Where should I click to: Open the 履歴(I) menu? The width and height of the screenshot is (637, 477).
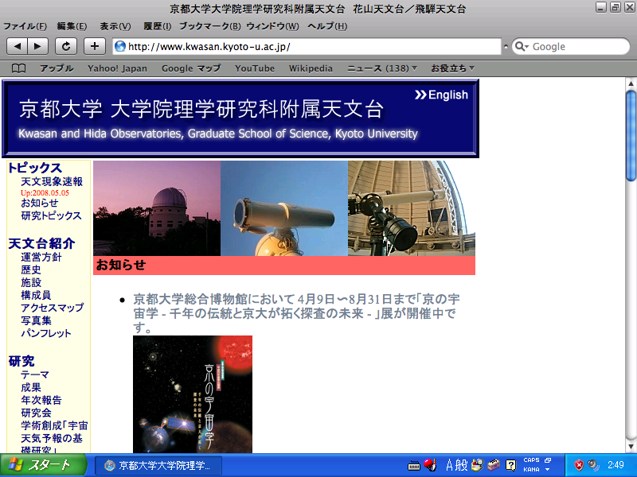coord(157,26)
